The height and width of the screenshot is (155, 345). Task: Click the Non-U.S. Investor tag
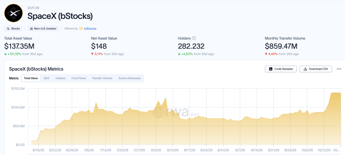[43, 29]
